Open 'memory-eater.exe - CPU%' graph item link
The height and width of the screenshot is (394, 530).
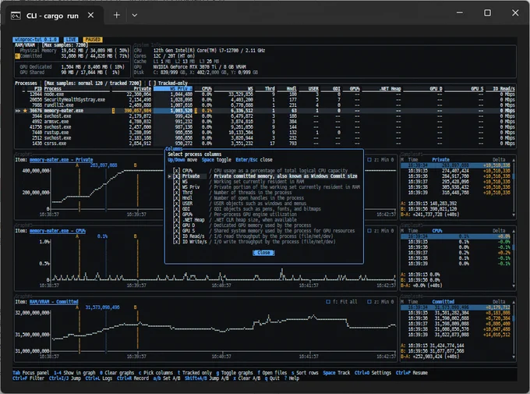pos(58,230)
